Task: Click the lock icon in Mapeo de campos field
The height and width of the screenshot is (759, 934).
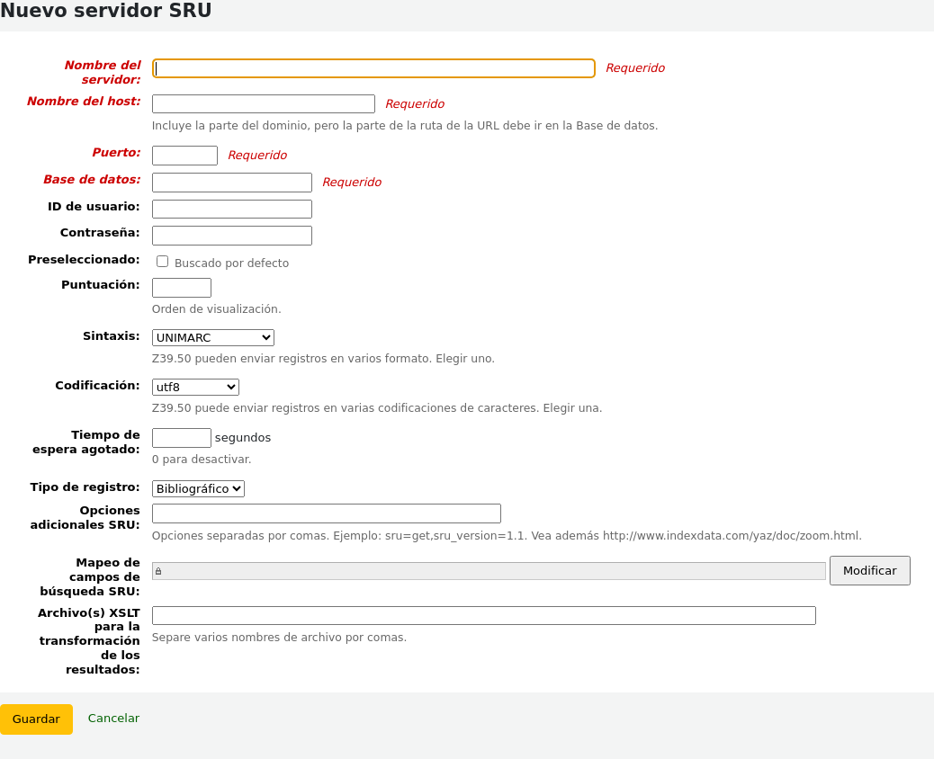Action: tap(159, 570)
